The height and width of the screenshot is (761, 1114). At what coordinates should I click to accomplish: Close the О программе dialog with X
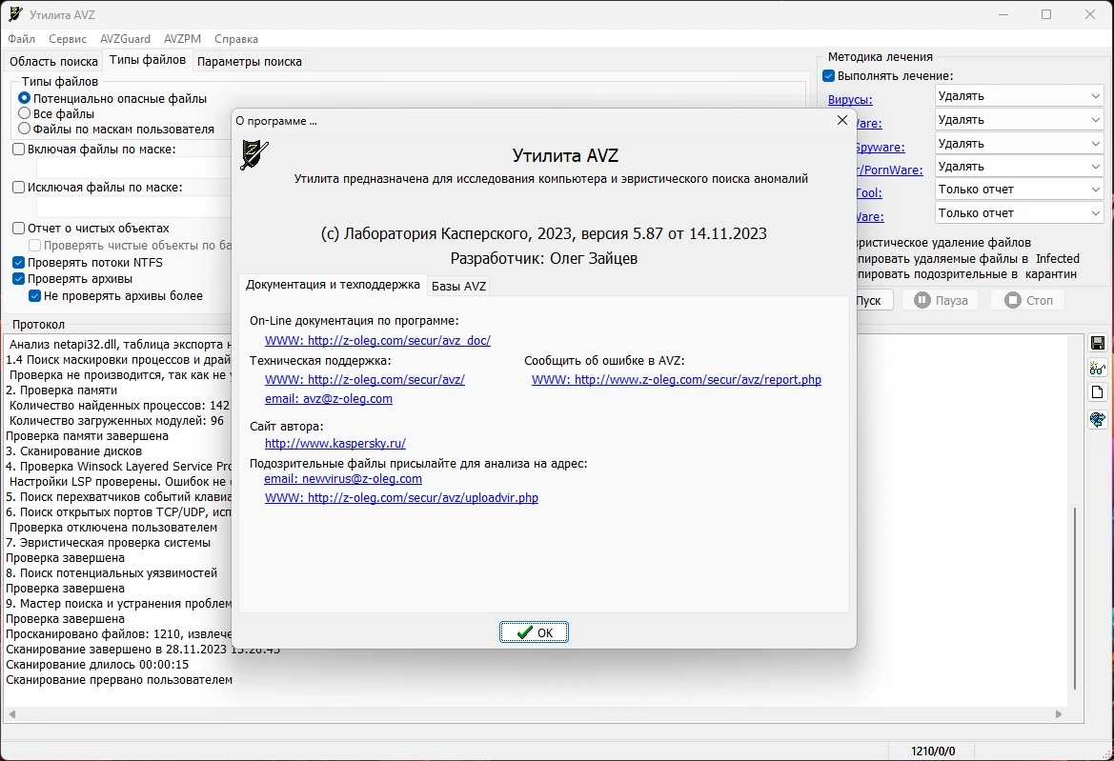(841, 120)
